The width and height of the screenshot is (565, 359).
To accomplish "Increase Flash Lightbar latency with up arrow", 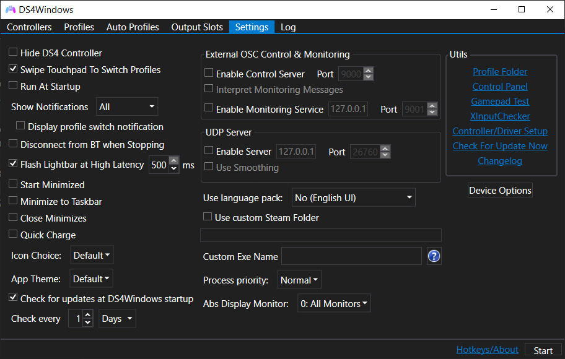I will pos(174,162).
